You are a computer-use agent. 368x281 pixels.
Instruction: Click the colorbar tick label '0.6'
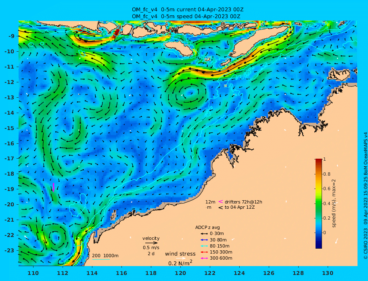pyautogui.click(x=327, y=189)
